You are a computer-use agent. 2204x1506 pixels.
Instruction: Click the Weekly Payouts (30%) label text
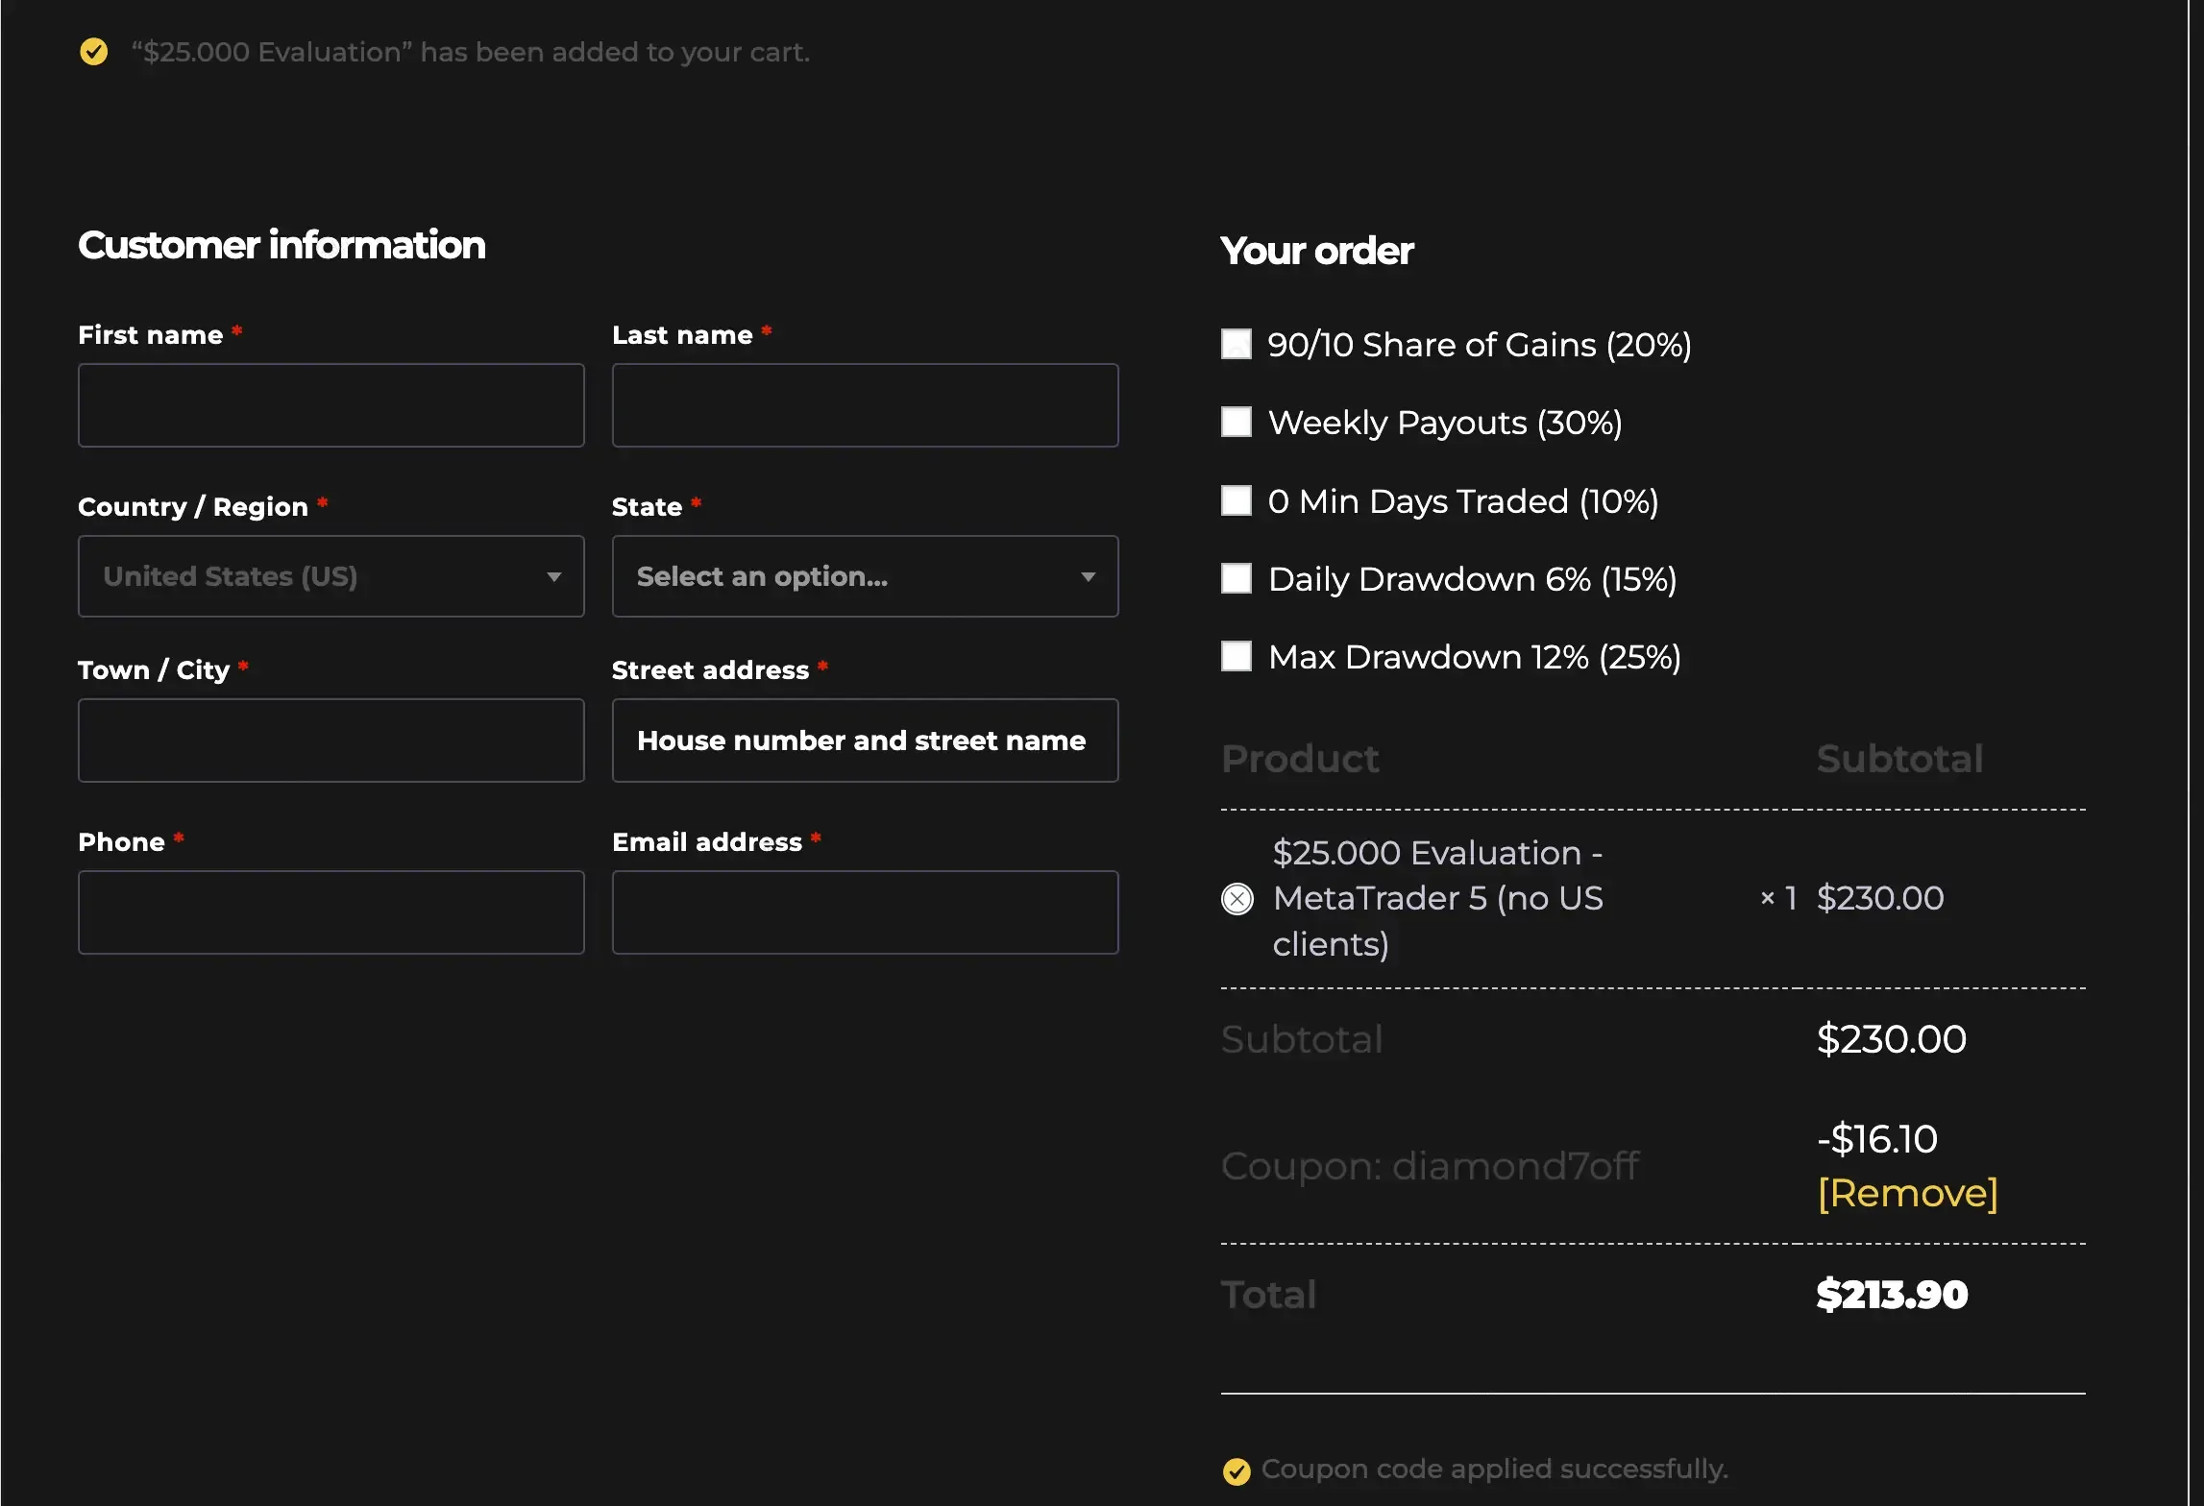1444,423
